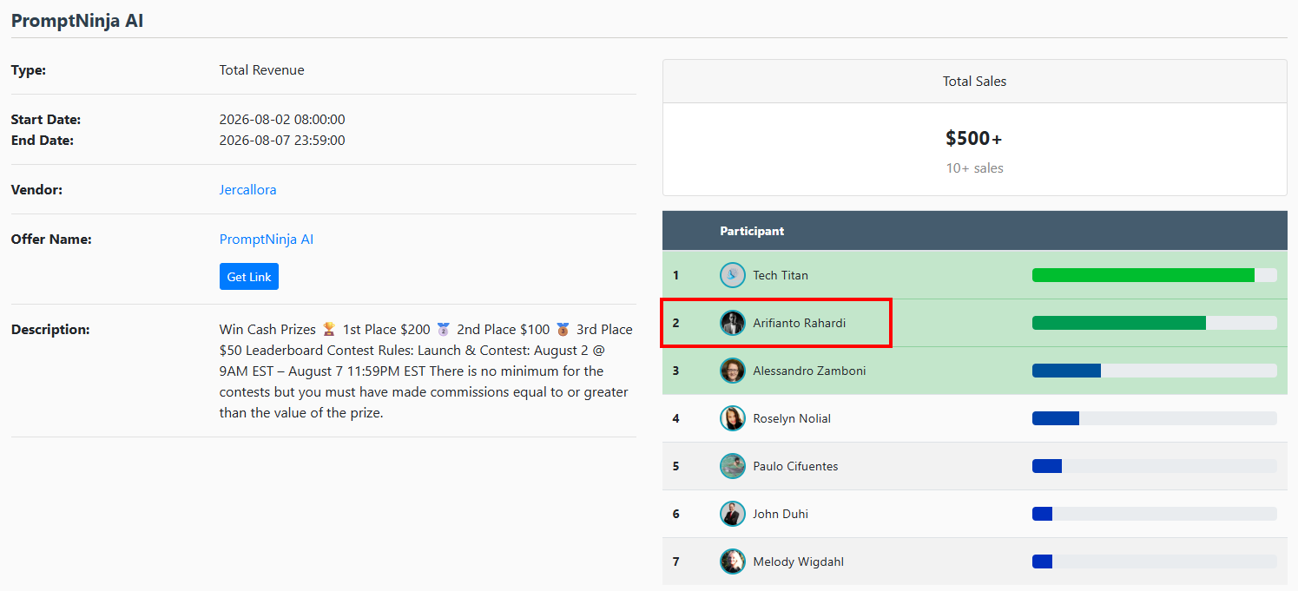Click the John Duhi participant name
Viewport: 1298px width, 591px height.
(x=781, y=514)
